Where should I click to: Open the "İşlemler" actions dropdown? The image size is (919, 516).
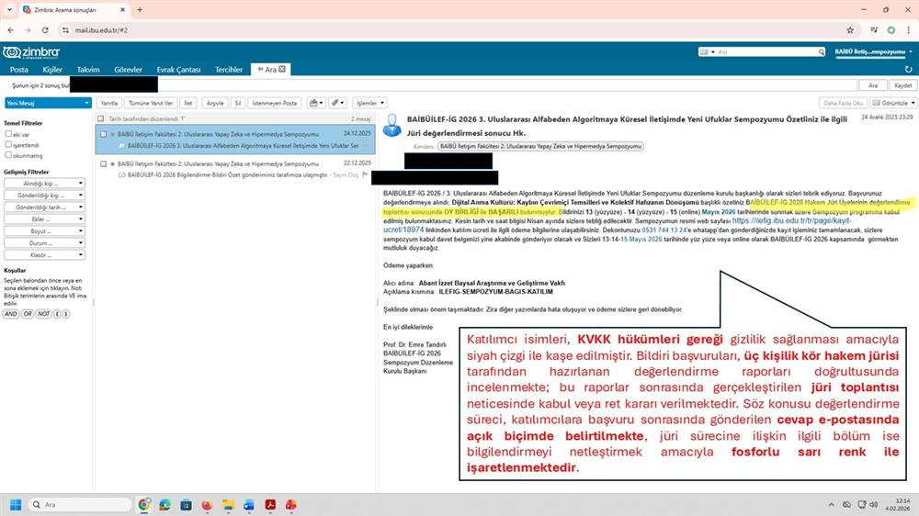pyautogui.click(x=369, y=103)
